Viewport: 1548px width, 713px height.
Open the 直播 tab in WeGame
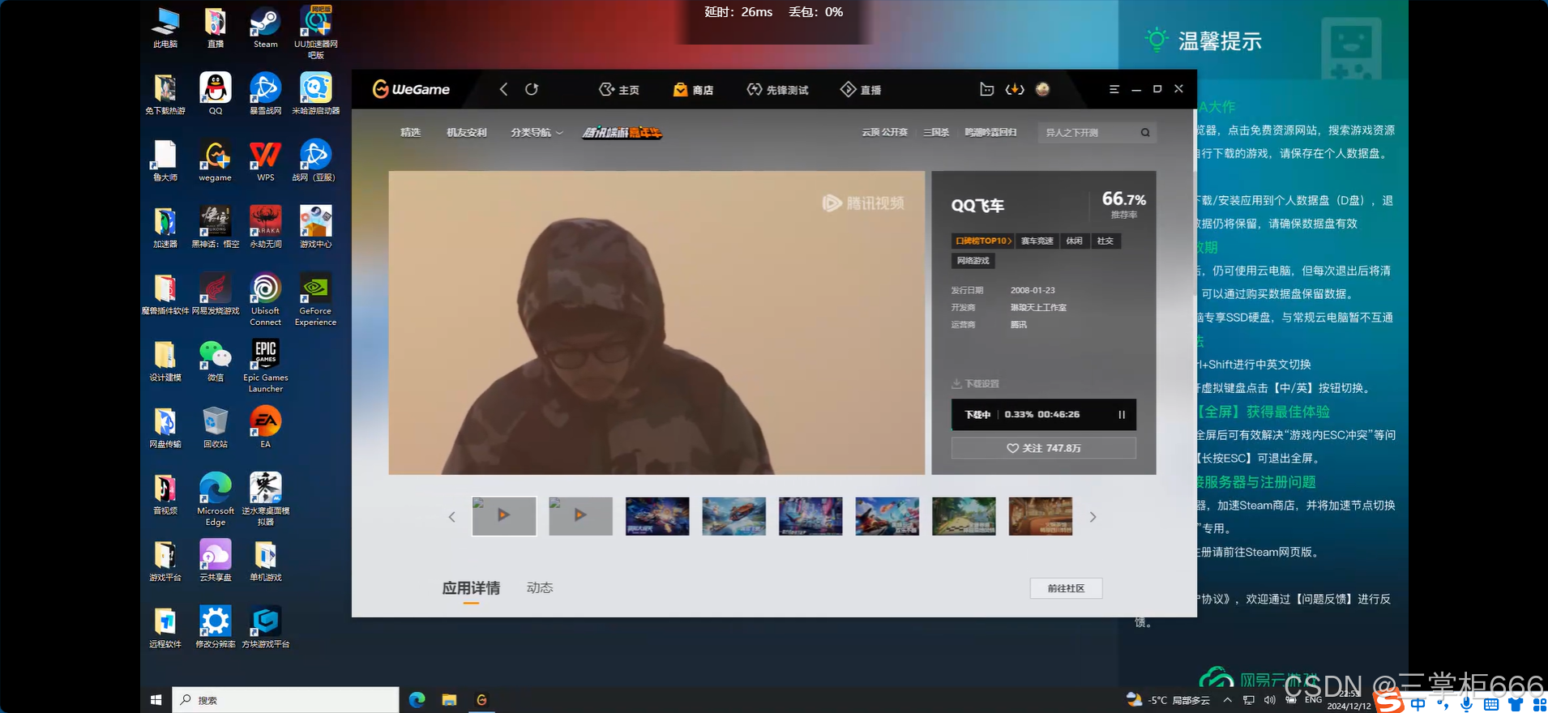861,90
